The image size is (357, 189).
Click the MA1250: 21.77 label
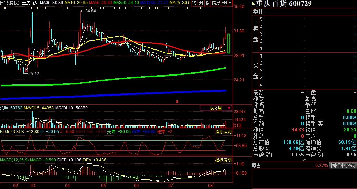[x=154, y=3]
